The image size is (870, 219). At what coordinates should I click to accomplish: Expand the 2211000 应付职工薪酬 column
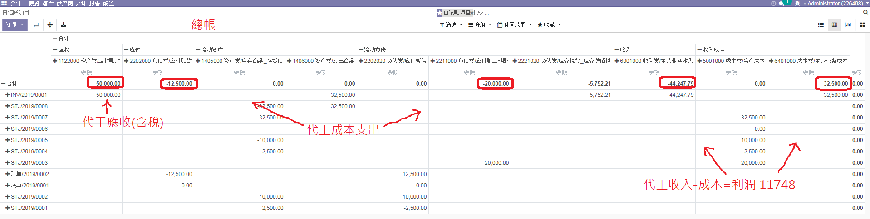[469, 61]
